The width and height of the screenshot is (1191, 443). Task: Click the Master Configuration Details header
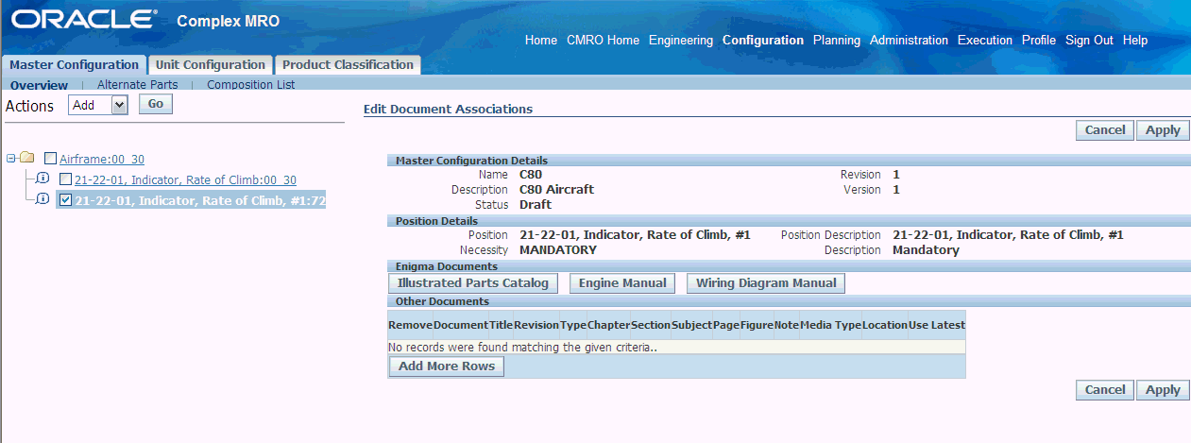point(471,161)
